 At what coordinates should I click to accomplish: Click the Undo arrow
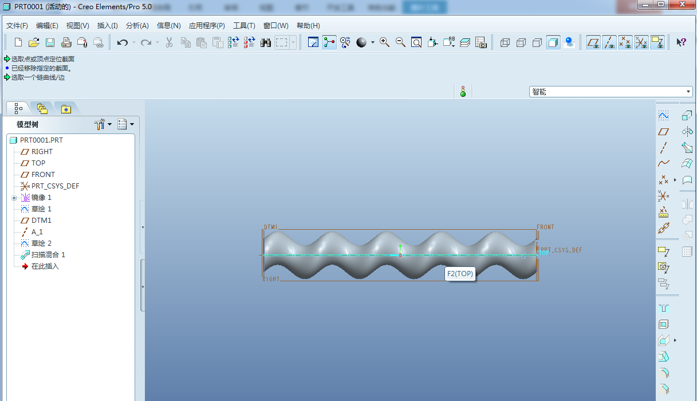121,42
